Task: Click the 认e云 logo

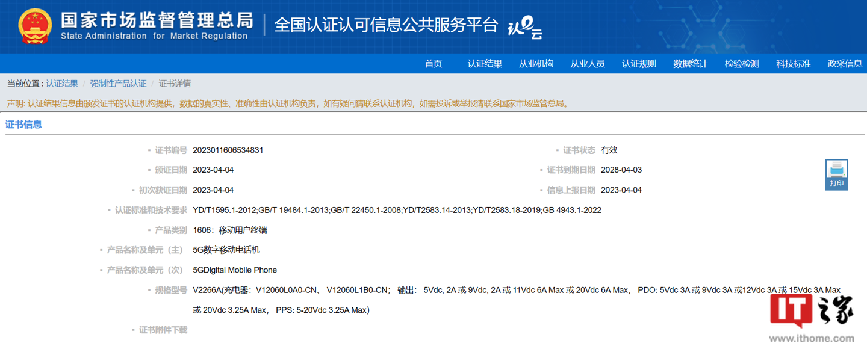Action: coord(525,28)
